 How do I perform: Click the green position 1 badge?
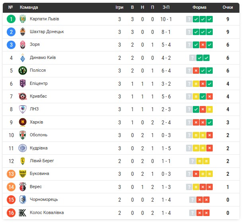click(11, 19)
